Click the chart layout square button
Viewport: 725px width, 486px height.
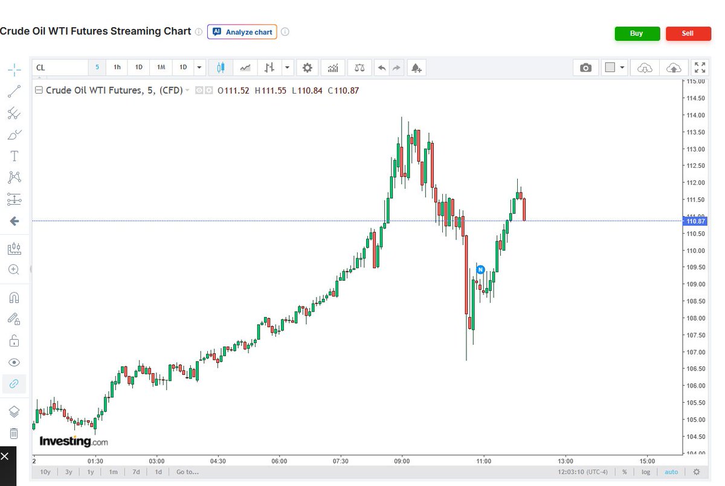[610, 68]
